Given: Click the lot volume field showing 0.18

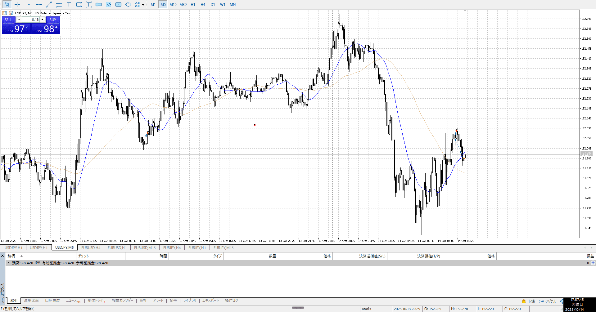Looking at the screenshot, I should [31, 20].
